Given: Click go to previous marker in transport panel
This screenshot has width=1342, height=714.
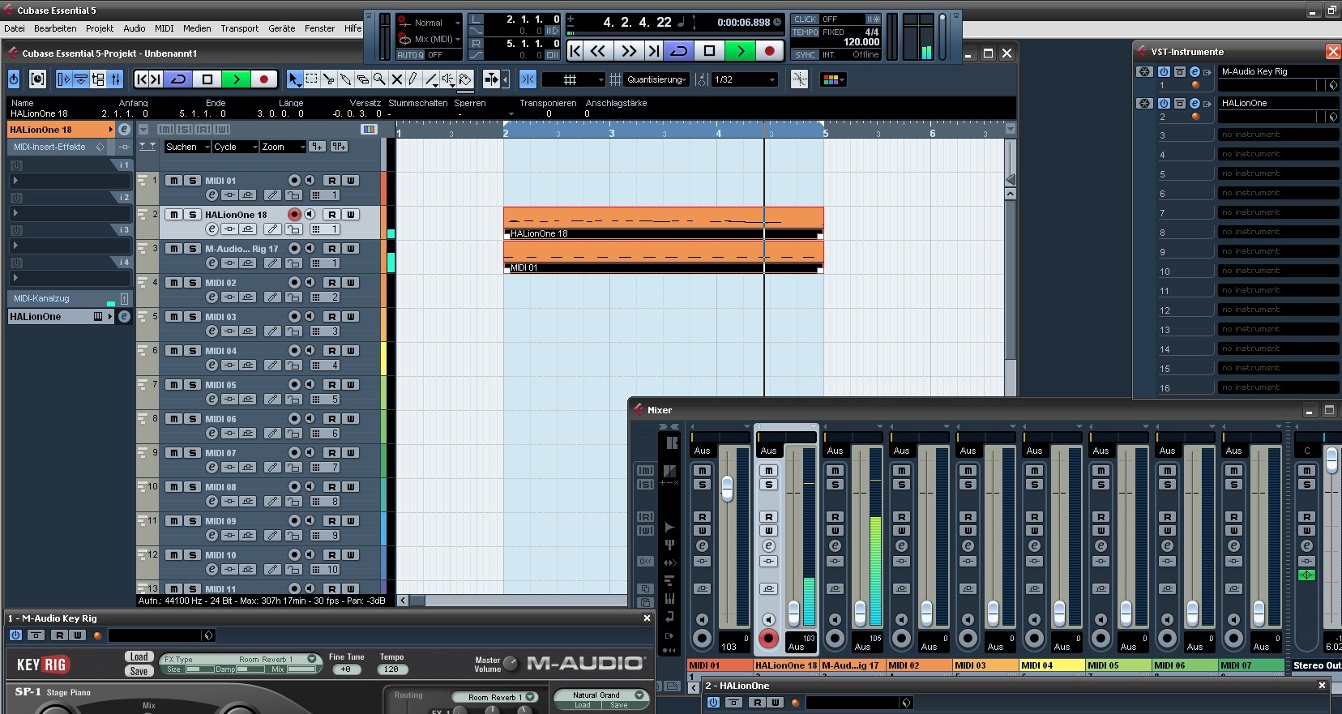Looking at the screenshot, I should (575, 51).
